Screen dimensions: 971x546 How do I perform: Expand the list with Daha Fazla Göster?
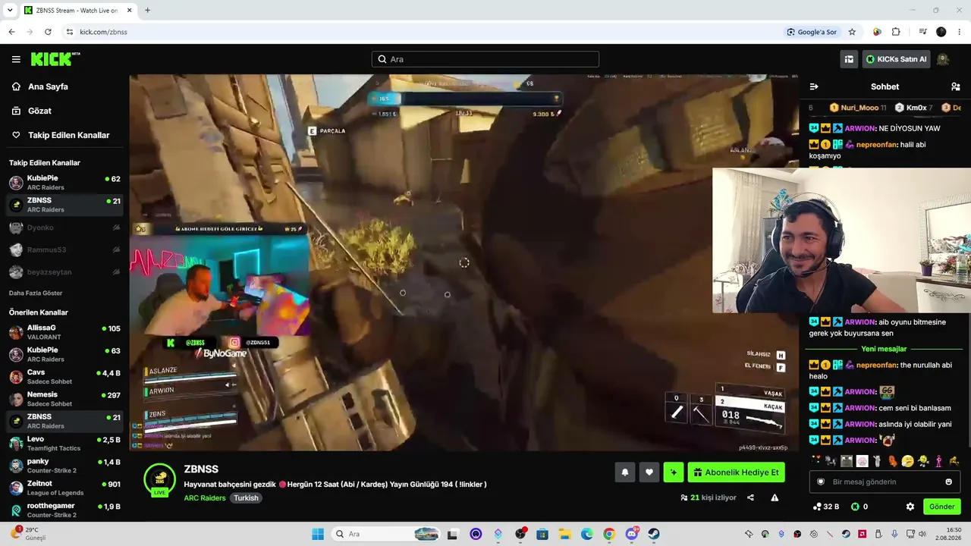pyautogui.click(x=36, y=293)
